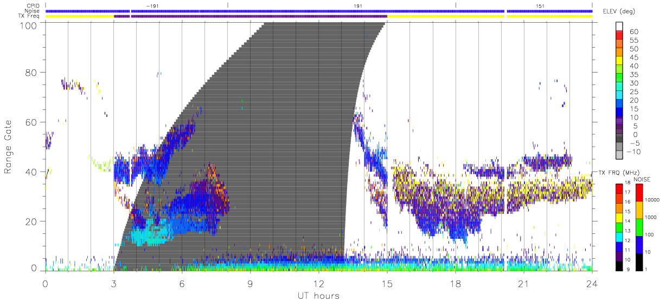Click the red segment of NOISE color bar
This screenshot has height=307, width=666.
coord(640,192)
